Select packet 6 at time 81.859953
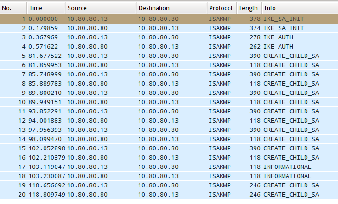Viewport: 338px width, 204px height. (169, 65)
